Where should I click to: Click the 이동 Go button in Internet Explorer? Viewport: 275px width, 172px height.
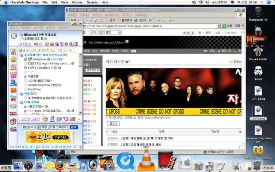coord(228,26)
